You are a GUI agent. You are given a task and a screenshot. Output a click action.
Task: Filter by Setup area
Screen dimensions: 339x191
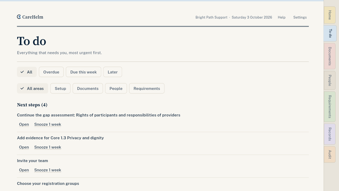60,89
